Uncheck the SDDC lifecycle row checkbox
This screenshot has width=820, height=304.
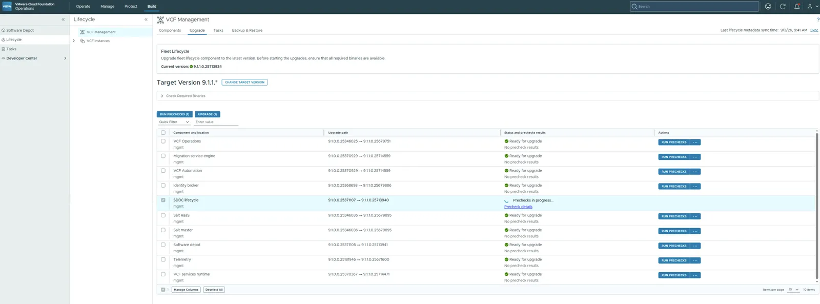point(163,200)
